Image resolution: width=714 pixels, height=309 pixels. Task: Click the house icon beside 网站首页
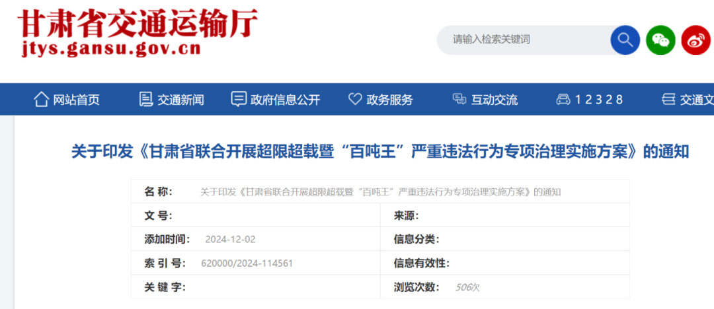(41, 100)
